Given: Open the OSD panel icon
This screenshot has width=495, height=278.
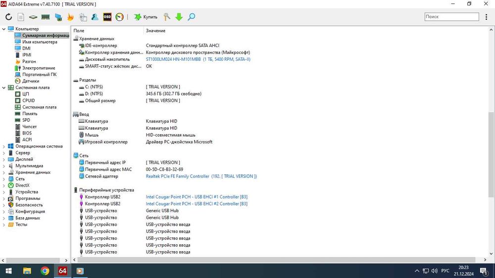Looking at the screenshot, I should 107,17.
